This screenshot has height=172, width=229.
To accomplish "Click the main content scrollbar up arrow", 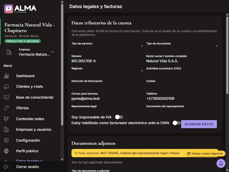I will (227, 15).
